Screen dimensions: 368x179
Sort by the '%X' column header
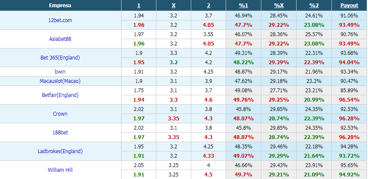click(279, 6)
